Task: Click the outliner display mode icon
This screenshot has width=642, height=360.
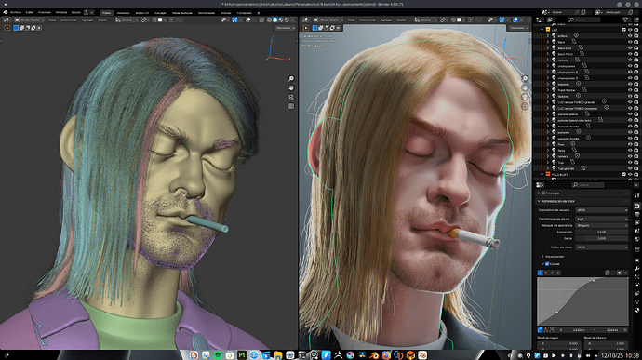Action: 551,20
